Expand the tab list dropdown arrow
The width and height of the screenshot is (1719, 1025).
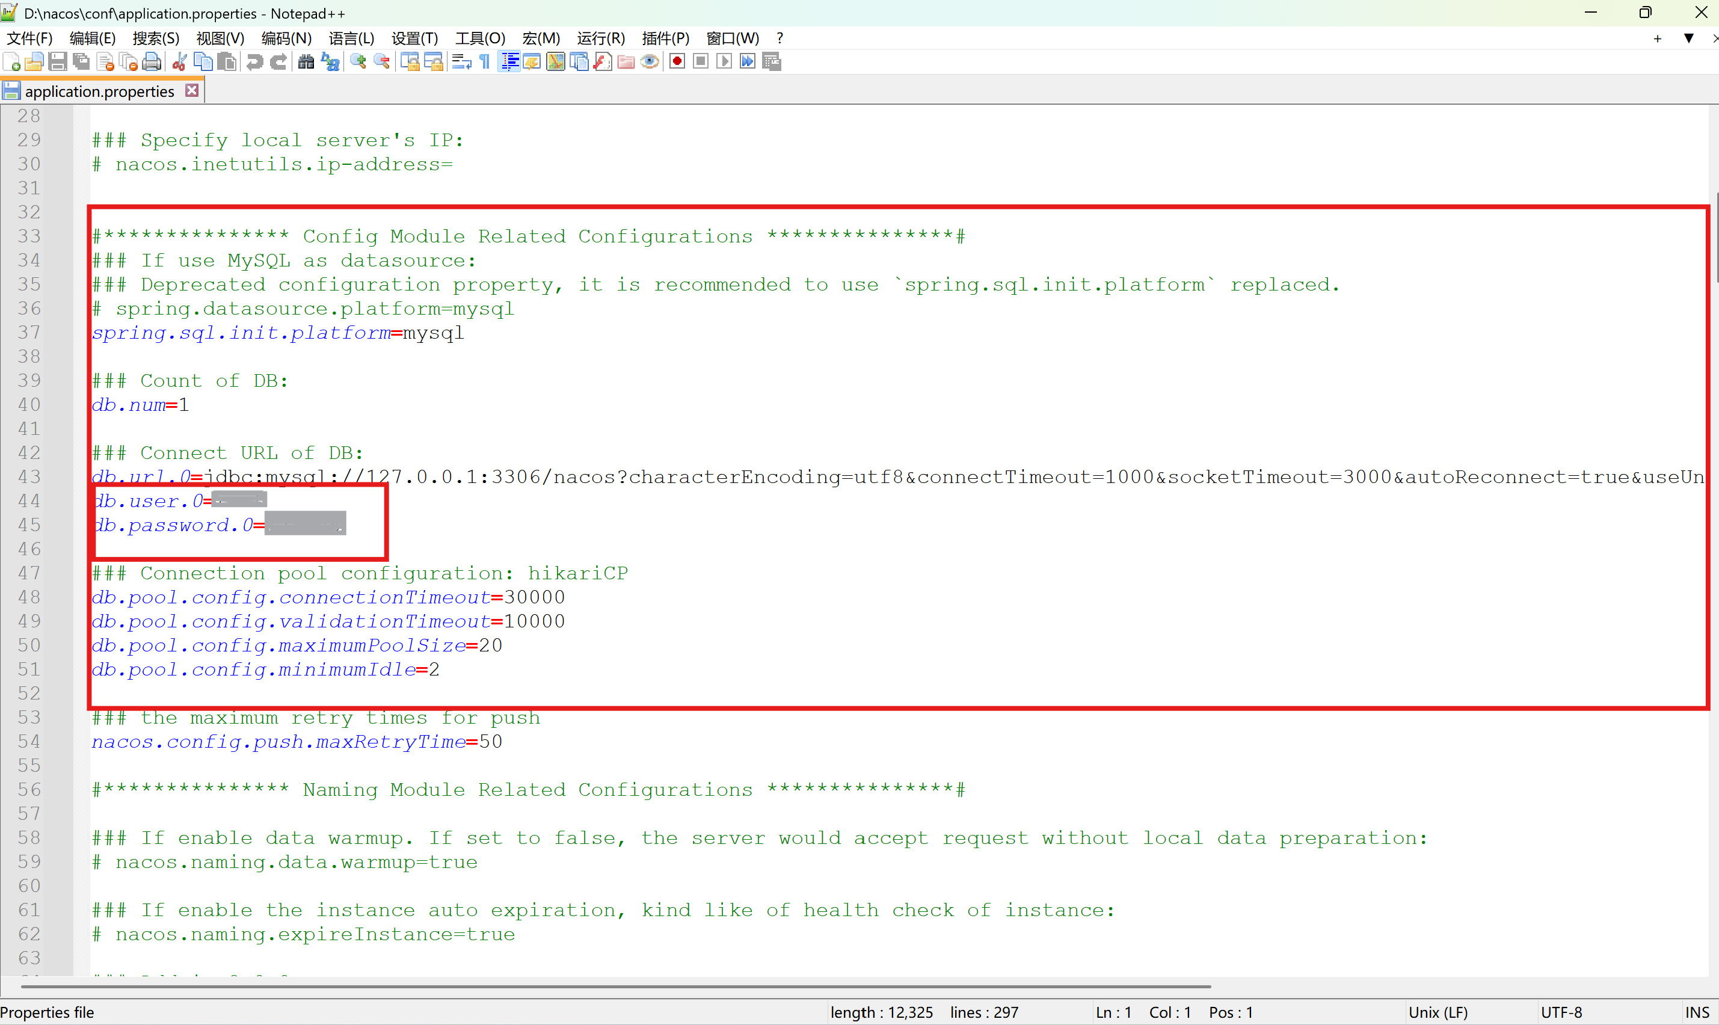(x=1688, y=38)
